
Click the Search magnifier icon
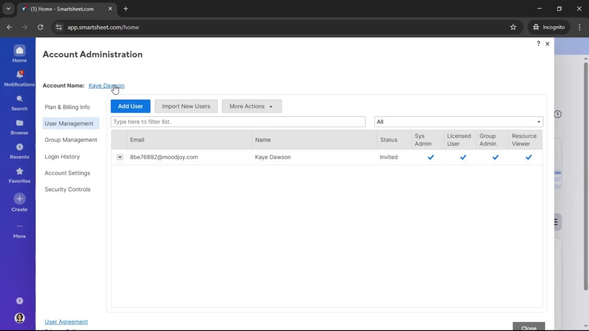[19, 99]
